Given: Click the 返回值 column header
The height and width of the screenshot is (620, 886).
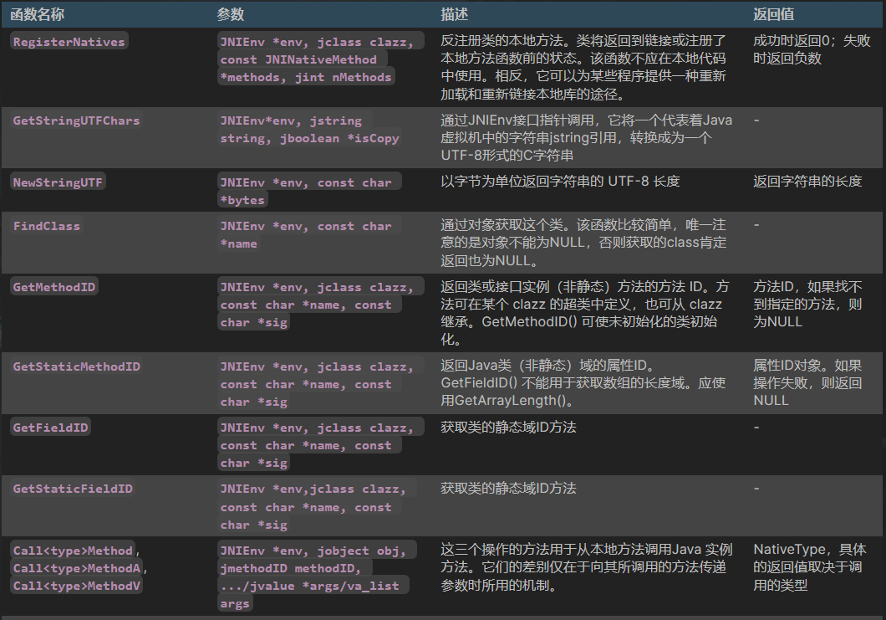Looking at the screenshot, I should (773, 14).
